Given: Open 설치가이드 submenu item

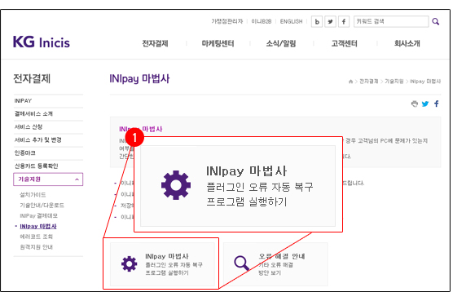Looking at the screenshot, I should point(33,195).
